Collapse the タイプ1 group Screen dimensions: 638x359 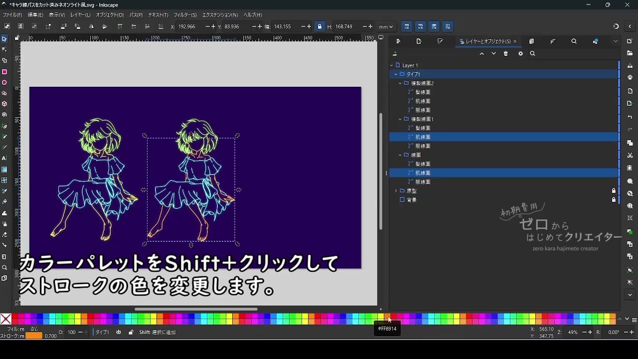point(396,74)
